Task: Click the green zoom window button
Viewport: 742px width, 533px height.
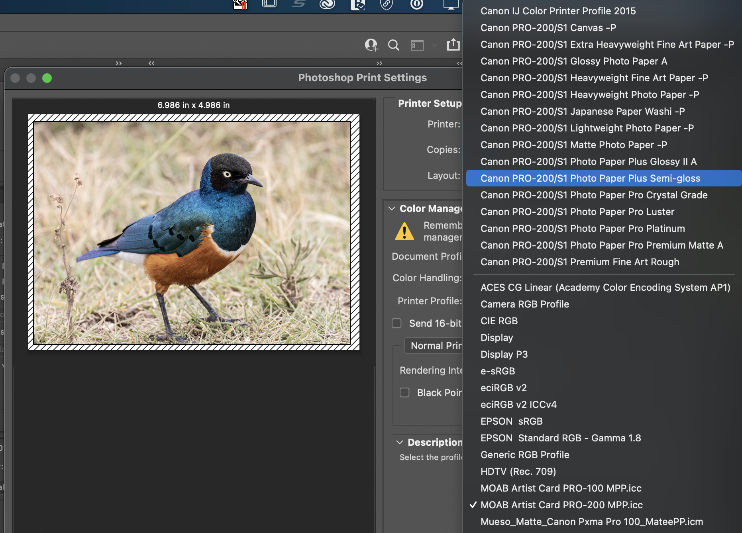Action: click(x=47, y=78)
